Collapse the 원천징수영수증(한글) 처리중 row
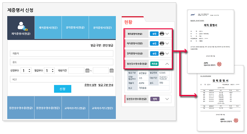 click(x=167, y=64)
